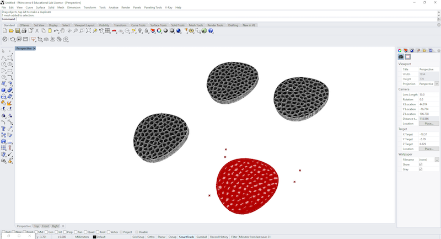Click the padlock Lock objects icon
Screen dimensions: 441x239
pyautogui.click(x=146, y=31)
